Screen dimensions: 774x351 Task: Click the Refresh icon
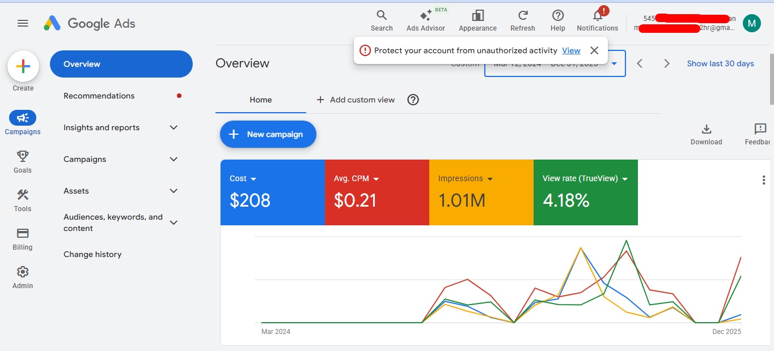tap(523, 16)
